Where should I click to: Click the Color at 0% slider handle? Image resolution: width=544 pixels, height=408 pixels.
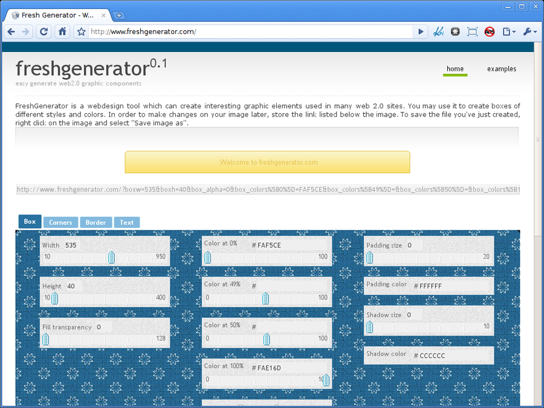(x=207, y=257)
